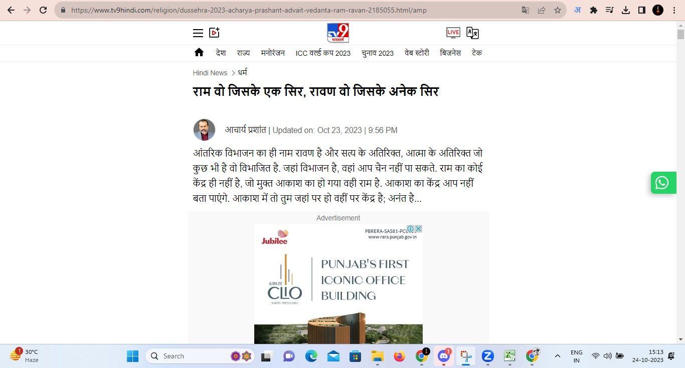
Task: Open TV9 Bharatvarsh logo homepage
Action: coord(338,33)
